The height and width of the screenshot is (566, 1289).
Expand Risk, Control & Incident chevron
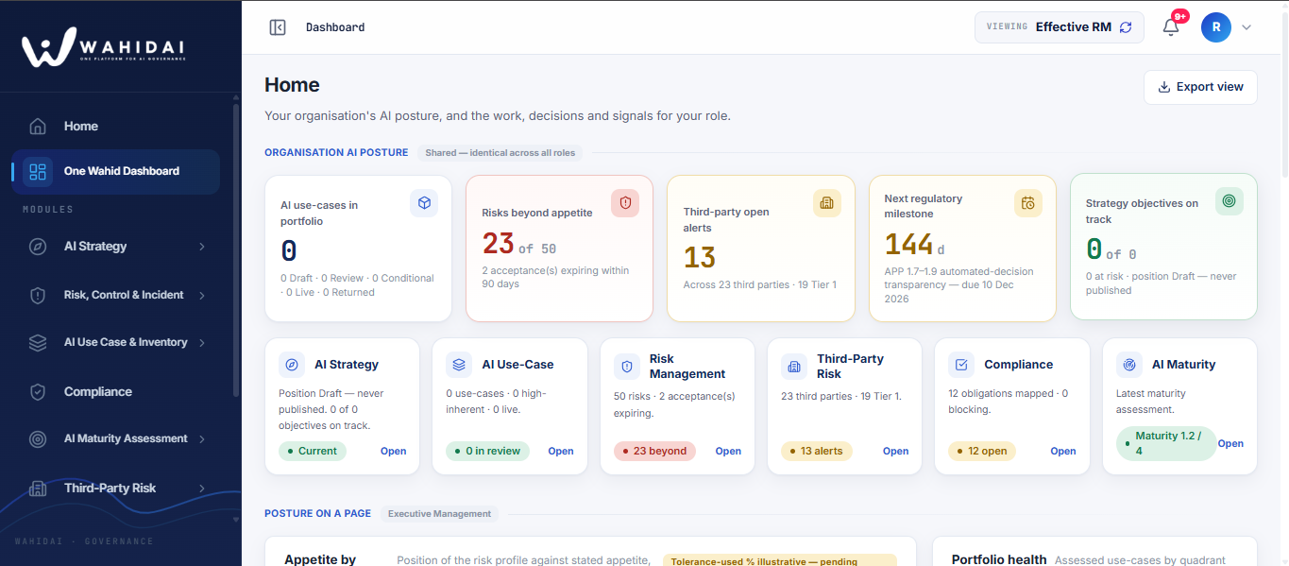[x=202, y=296]
